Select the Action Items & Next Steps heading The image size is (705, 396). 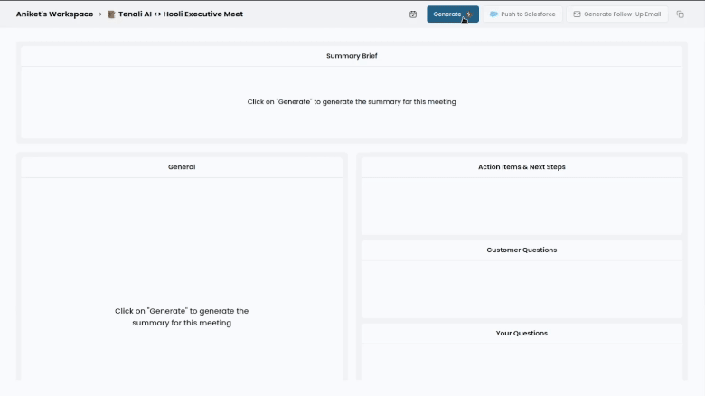pos(522,167)
